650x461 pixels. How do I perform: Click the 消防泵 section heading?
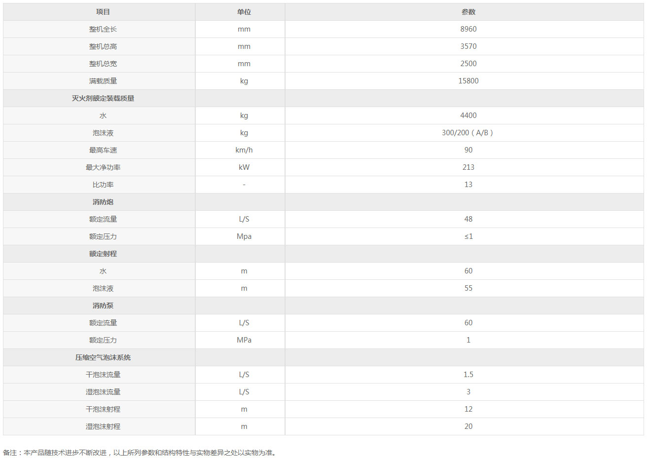click(103, 306)
